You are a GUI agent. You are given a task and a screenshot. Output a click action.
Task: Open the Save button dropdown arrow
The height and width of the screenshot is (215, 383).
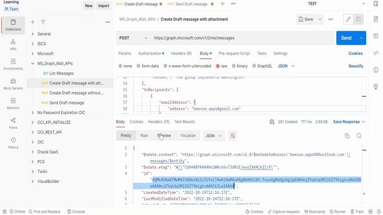(320, 19)
